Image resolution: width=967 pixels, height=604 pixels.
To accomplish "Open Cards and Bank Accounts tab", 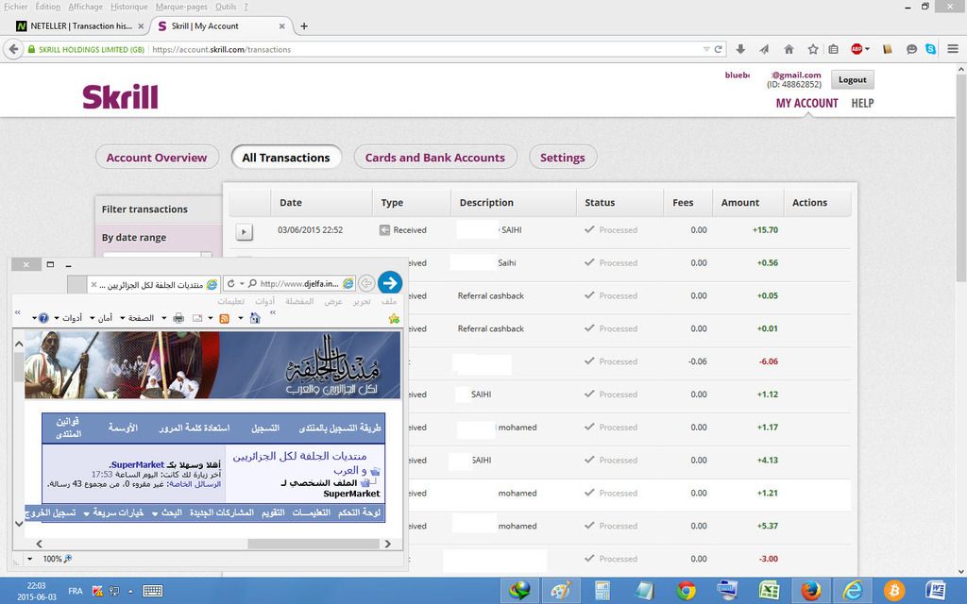I will point(434,158).
